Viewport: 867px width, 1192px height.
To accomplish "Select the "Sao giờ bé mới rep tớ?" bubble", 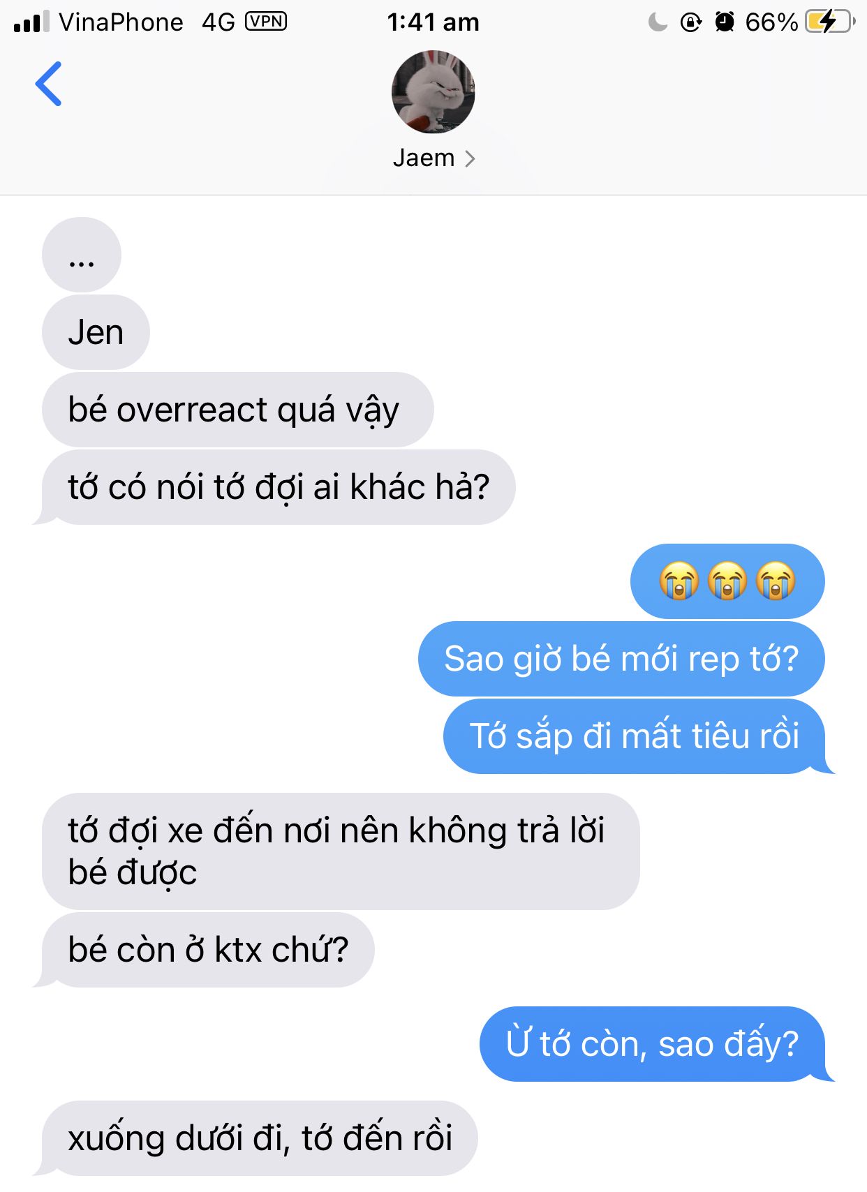I will (621, 659).
